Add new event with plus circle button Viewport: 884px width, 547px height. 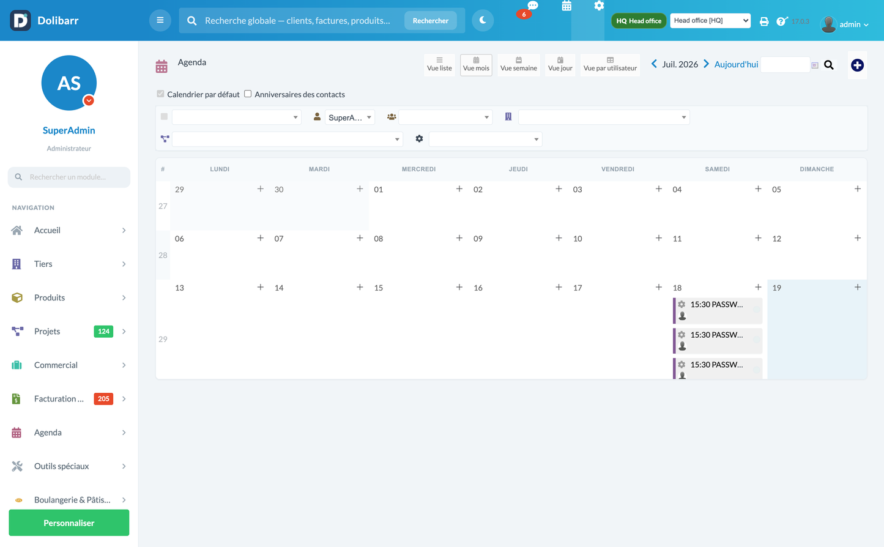pos(857,65)
